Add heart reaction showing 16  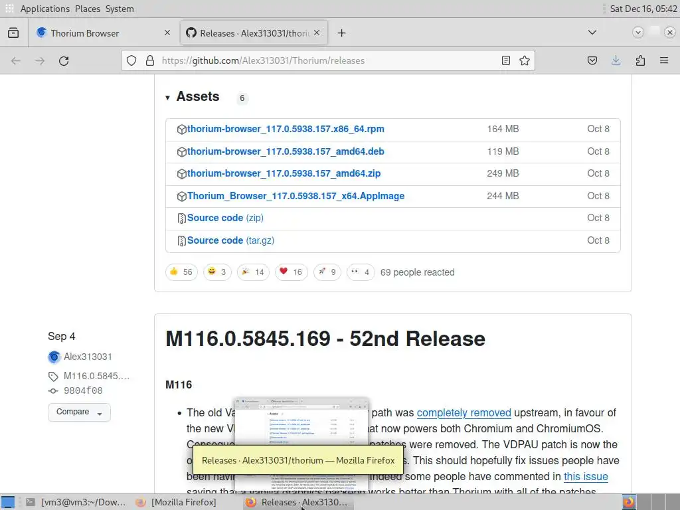291,272
